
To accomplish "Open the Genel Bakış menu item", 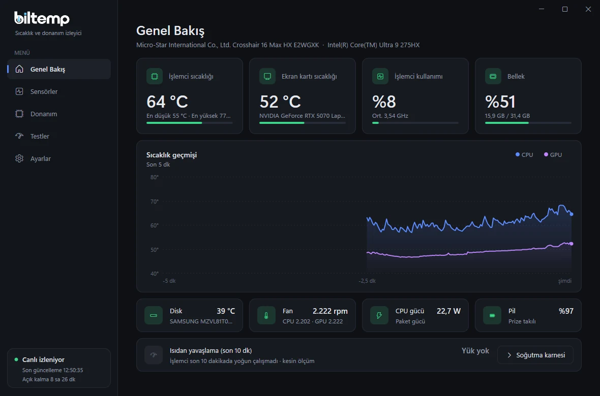I will (59, 69).
